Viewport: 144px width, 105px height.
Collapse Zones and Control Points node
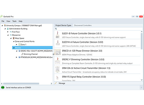tap(14, 41)
